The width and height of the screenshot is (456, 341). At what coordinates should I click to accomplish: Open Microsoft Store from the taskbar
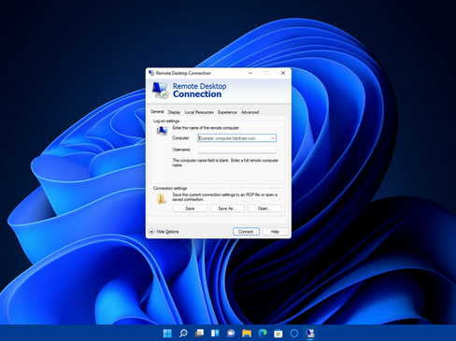pyautogui.click(x=278, y=334)
